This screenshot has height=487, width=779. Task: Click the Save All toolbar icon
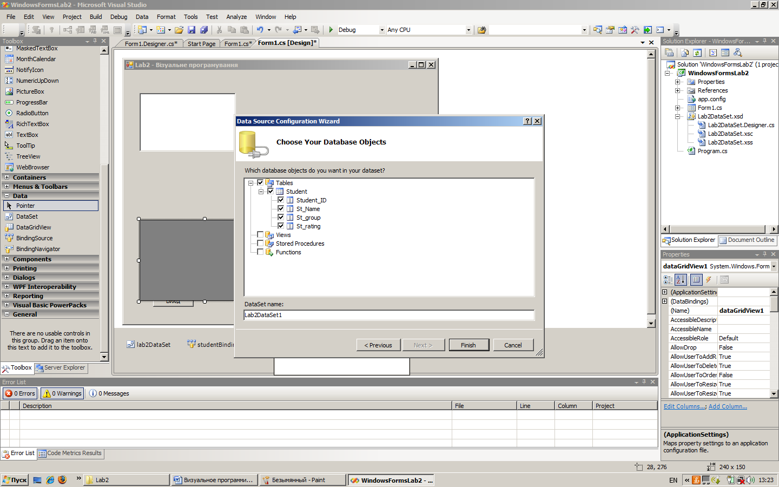[204, 30]
